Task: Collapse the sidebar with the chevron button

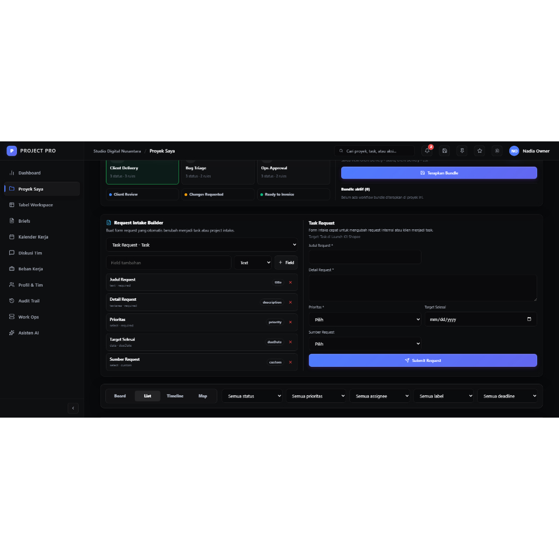Action: tap(73, 408)
